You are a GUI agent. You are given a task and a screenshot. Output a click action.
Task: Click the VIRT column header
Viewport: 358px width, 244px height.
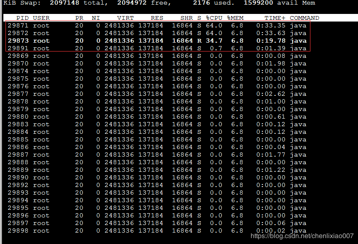pyautogui.click(x=125, y=18)
